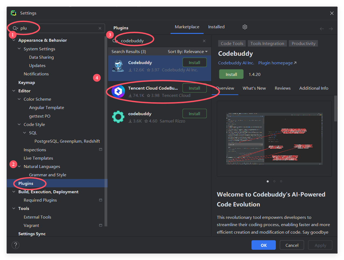
Task: Open the Plugin homepage link
Action: tap(277, 63)
